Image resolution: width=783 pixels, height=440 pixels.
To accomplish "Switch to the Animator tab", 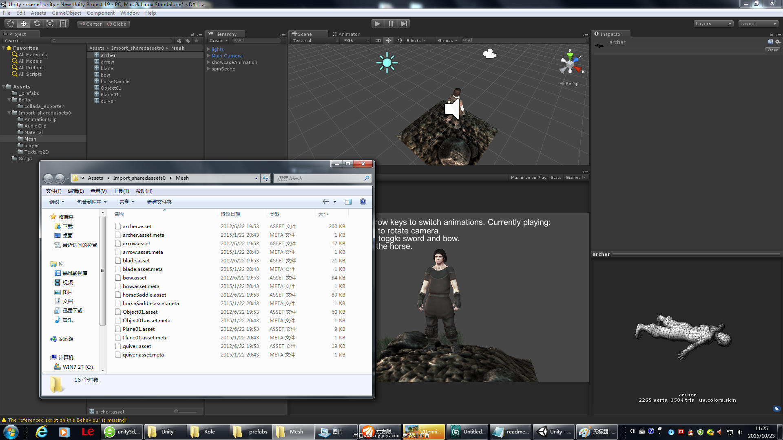I will click(346, 34).
